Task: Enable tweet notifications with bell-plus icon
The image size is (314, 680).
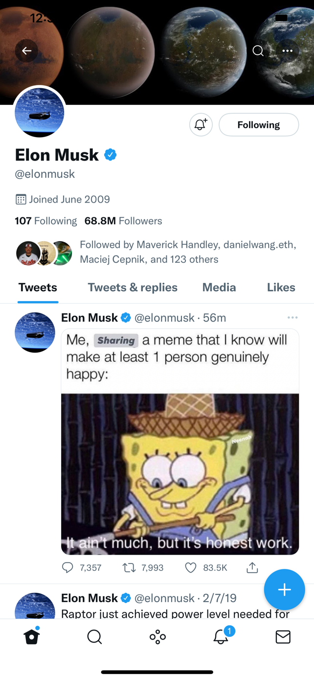Action: [201, 125]
